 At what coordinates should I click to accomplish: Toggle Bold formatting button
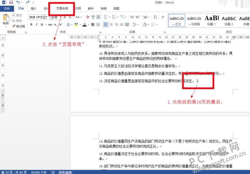(31, 24)
